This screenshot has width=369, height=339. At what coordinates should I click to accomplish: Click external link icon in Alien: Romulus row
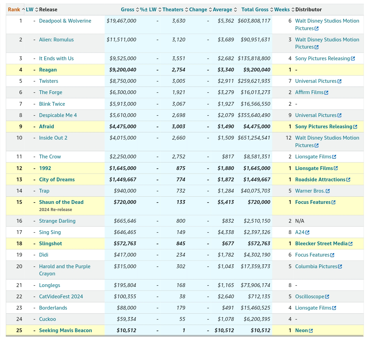click(316, 47)
